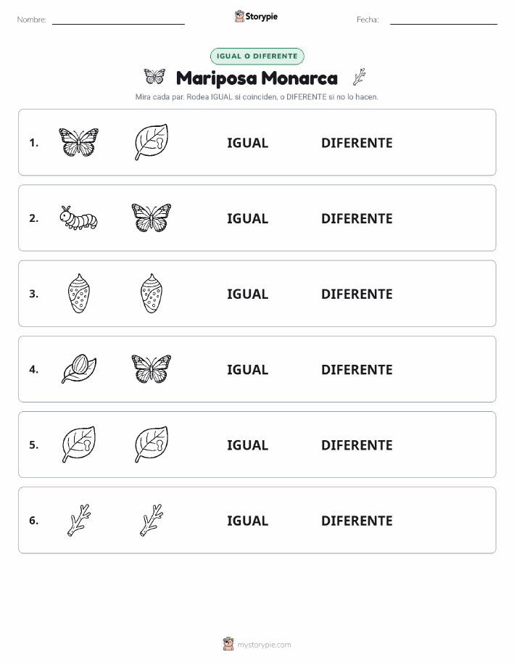Select the caterpillar picture in row 2

tap(78, 218)
